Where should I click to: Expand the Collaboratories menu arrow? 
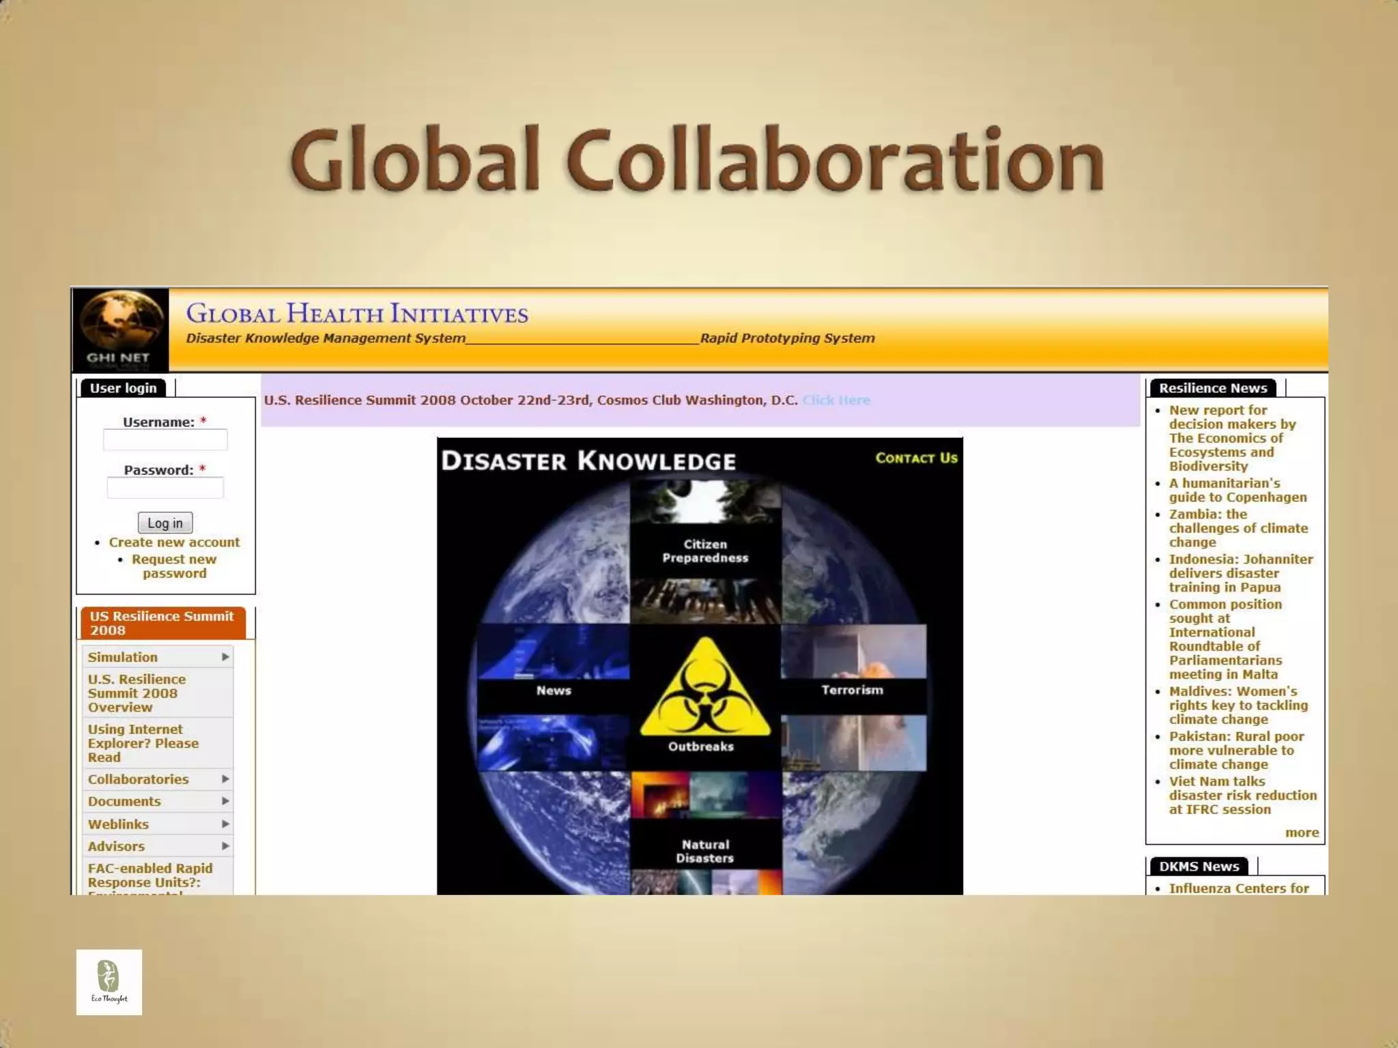click(225, 778)
